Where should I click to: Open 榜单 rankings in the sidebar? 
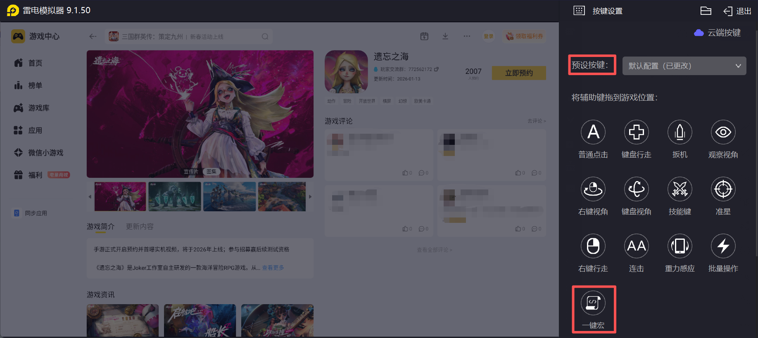[x=29, y=85]
